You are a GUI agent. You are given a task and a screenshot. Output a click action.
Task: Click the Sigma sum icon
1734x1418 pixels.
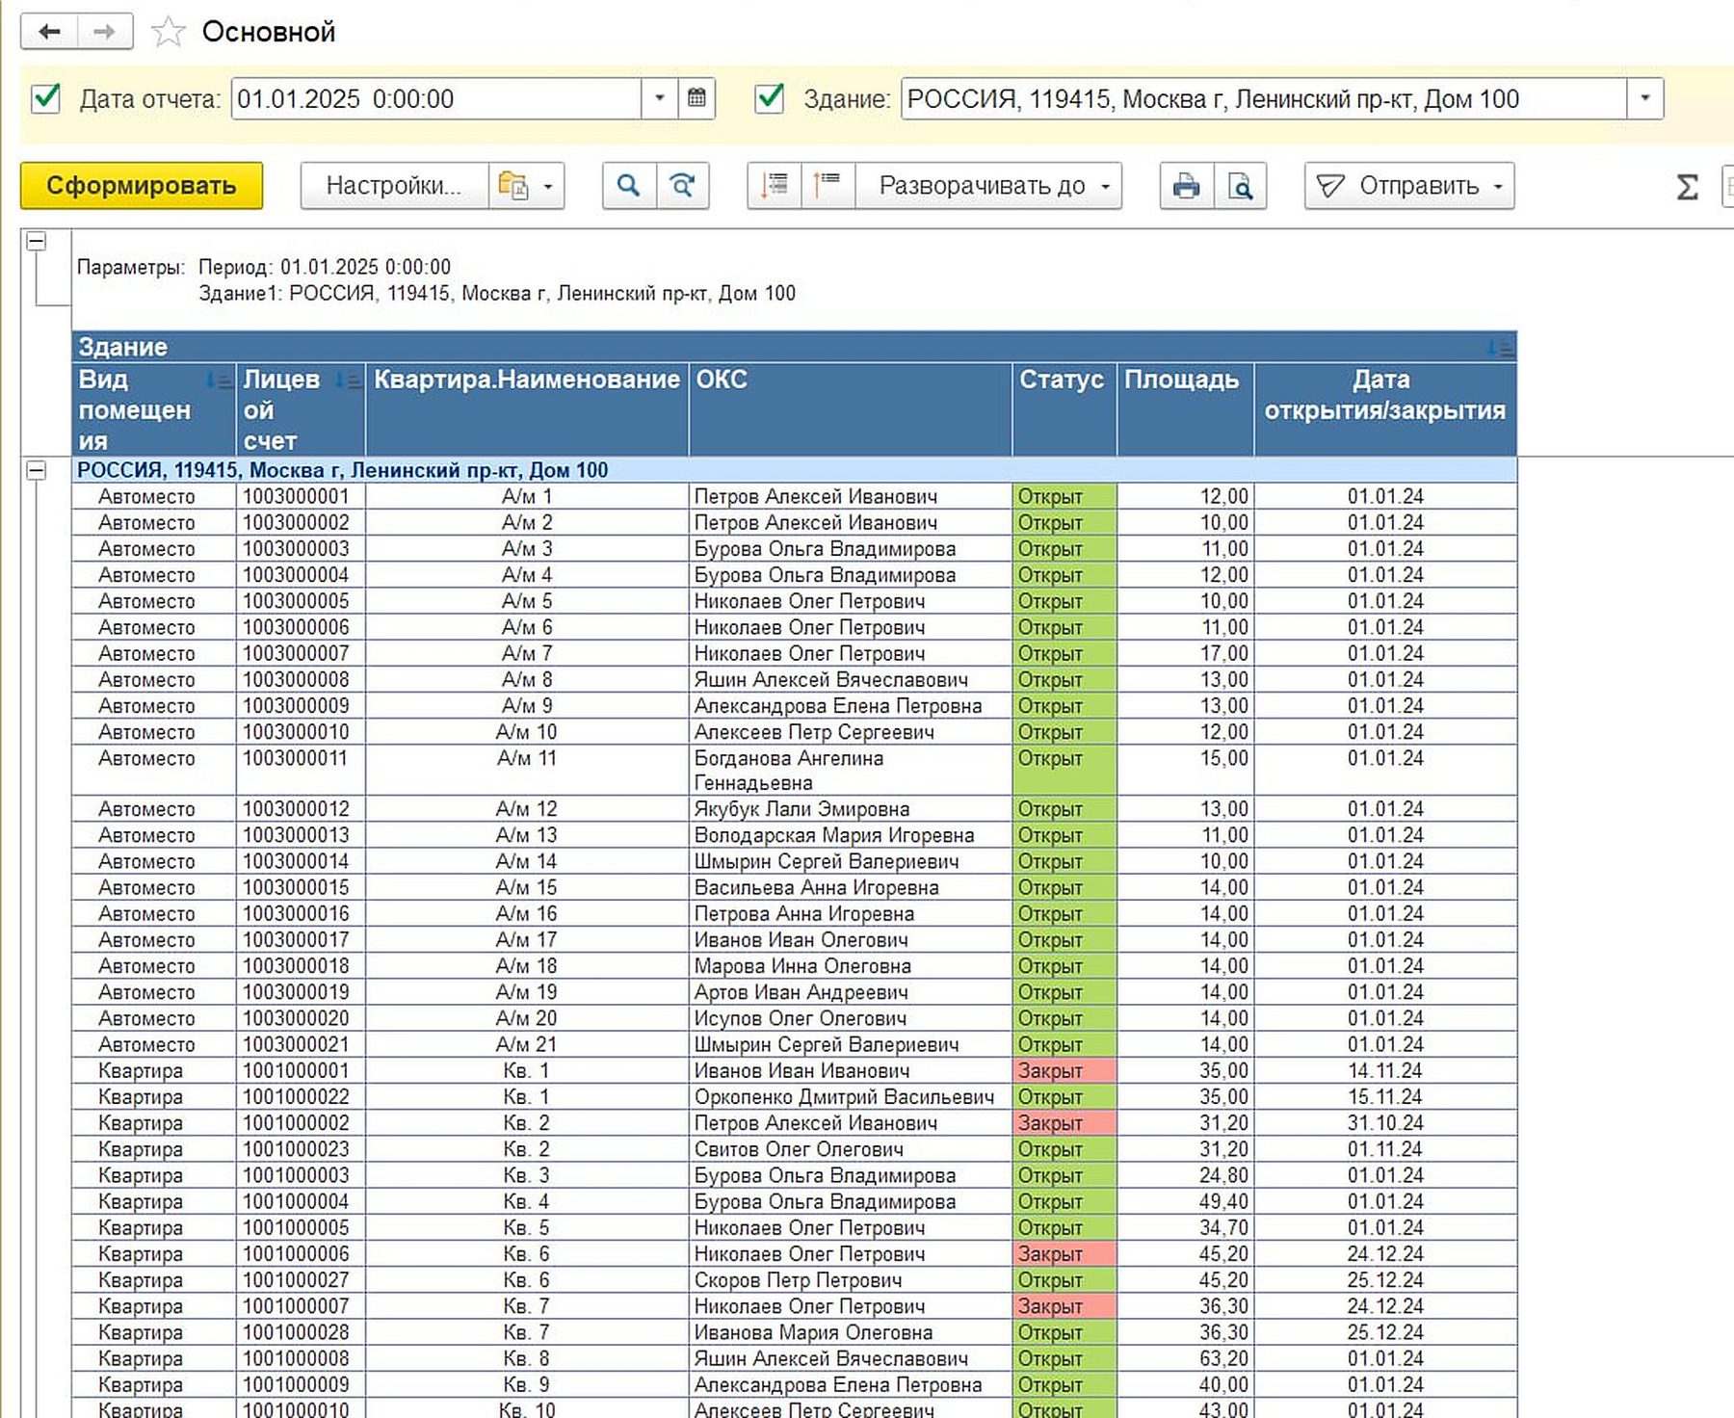click(1687, 186)
